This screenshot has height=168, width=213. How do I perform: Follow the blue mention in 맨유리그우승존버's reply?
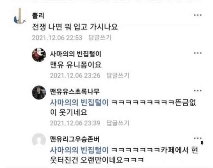(79, 150)
